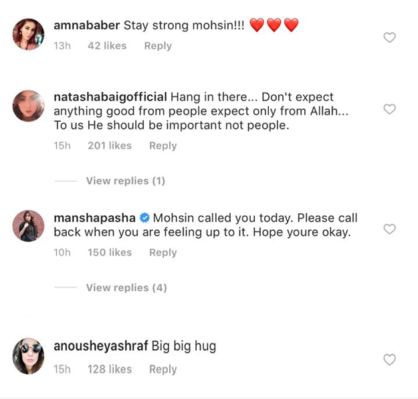Viewport: 418px width, 399px height.
Task: Reply to manshapasha's comment
Action: coord(163,252)
